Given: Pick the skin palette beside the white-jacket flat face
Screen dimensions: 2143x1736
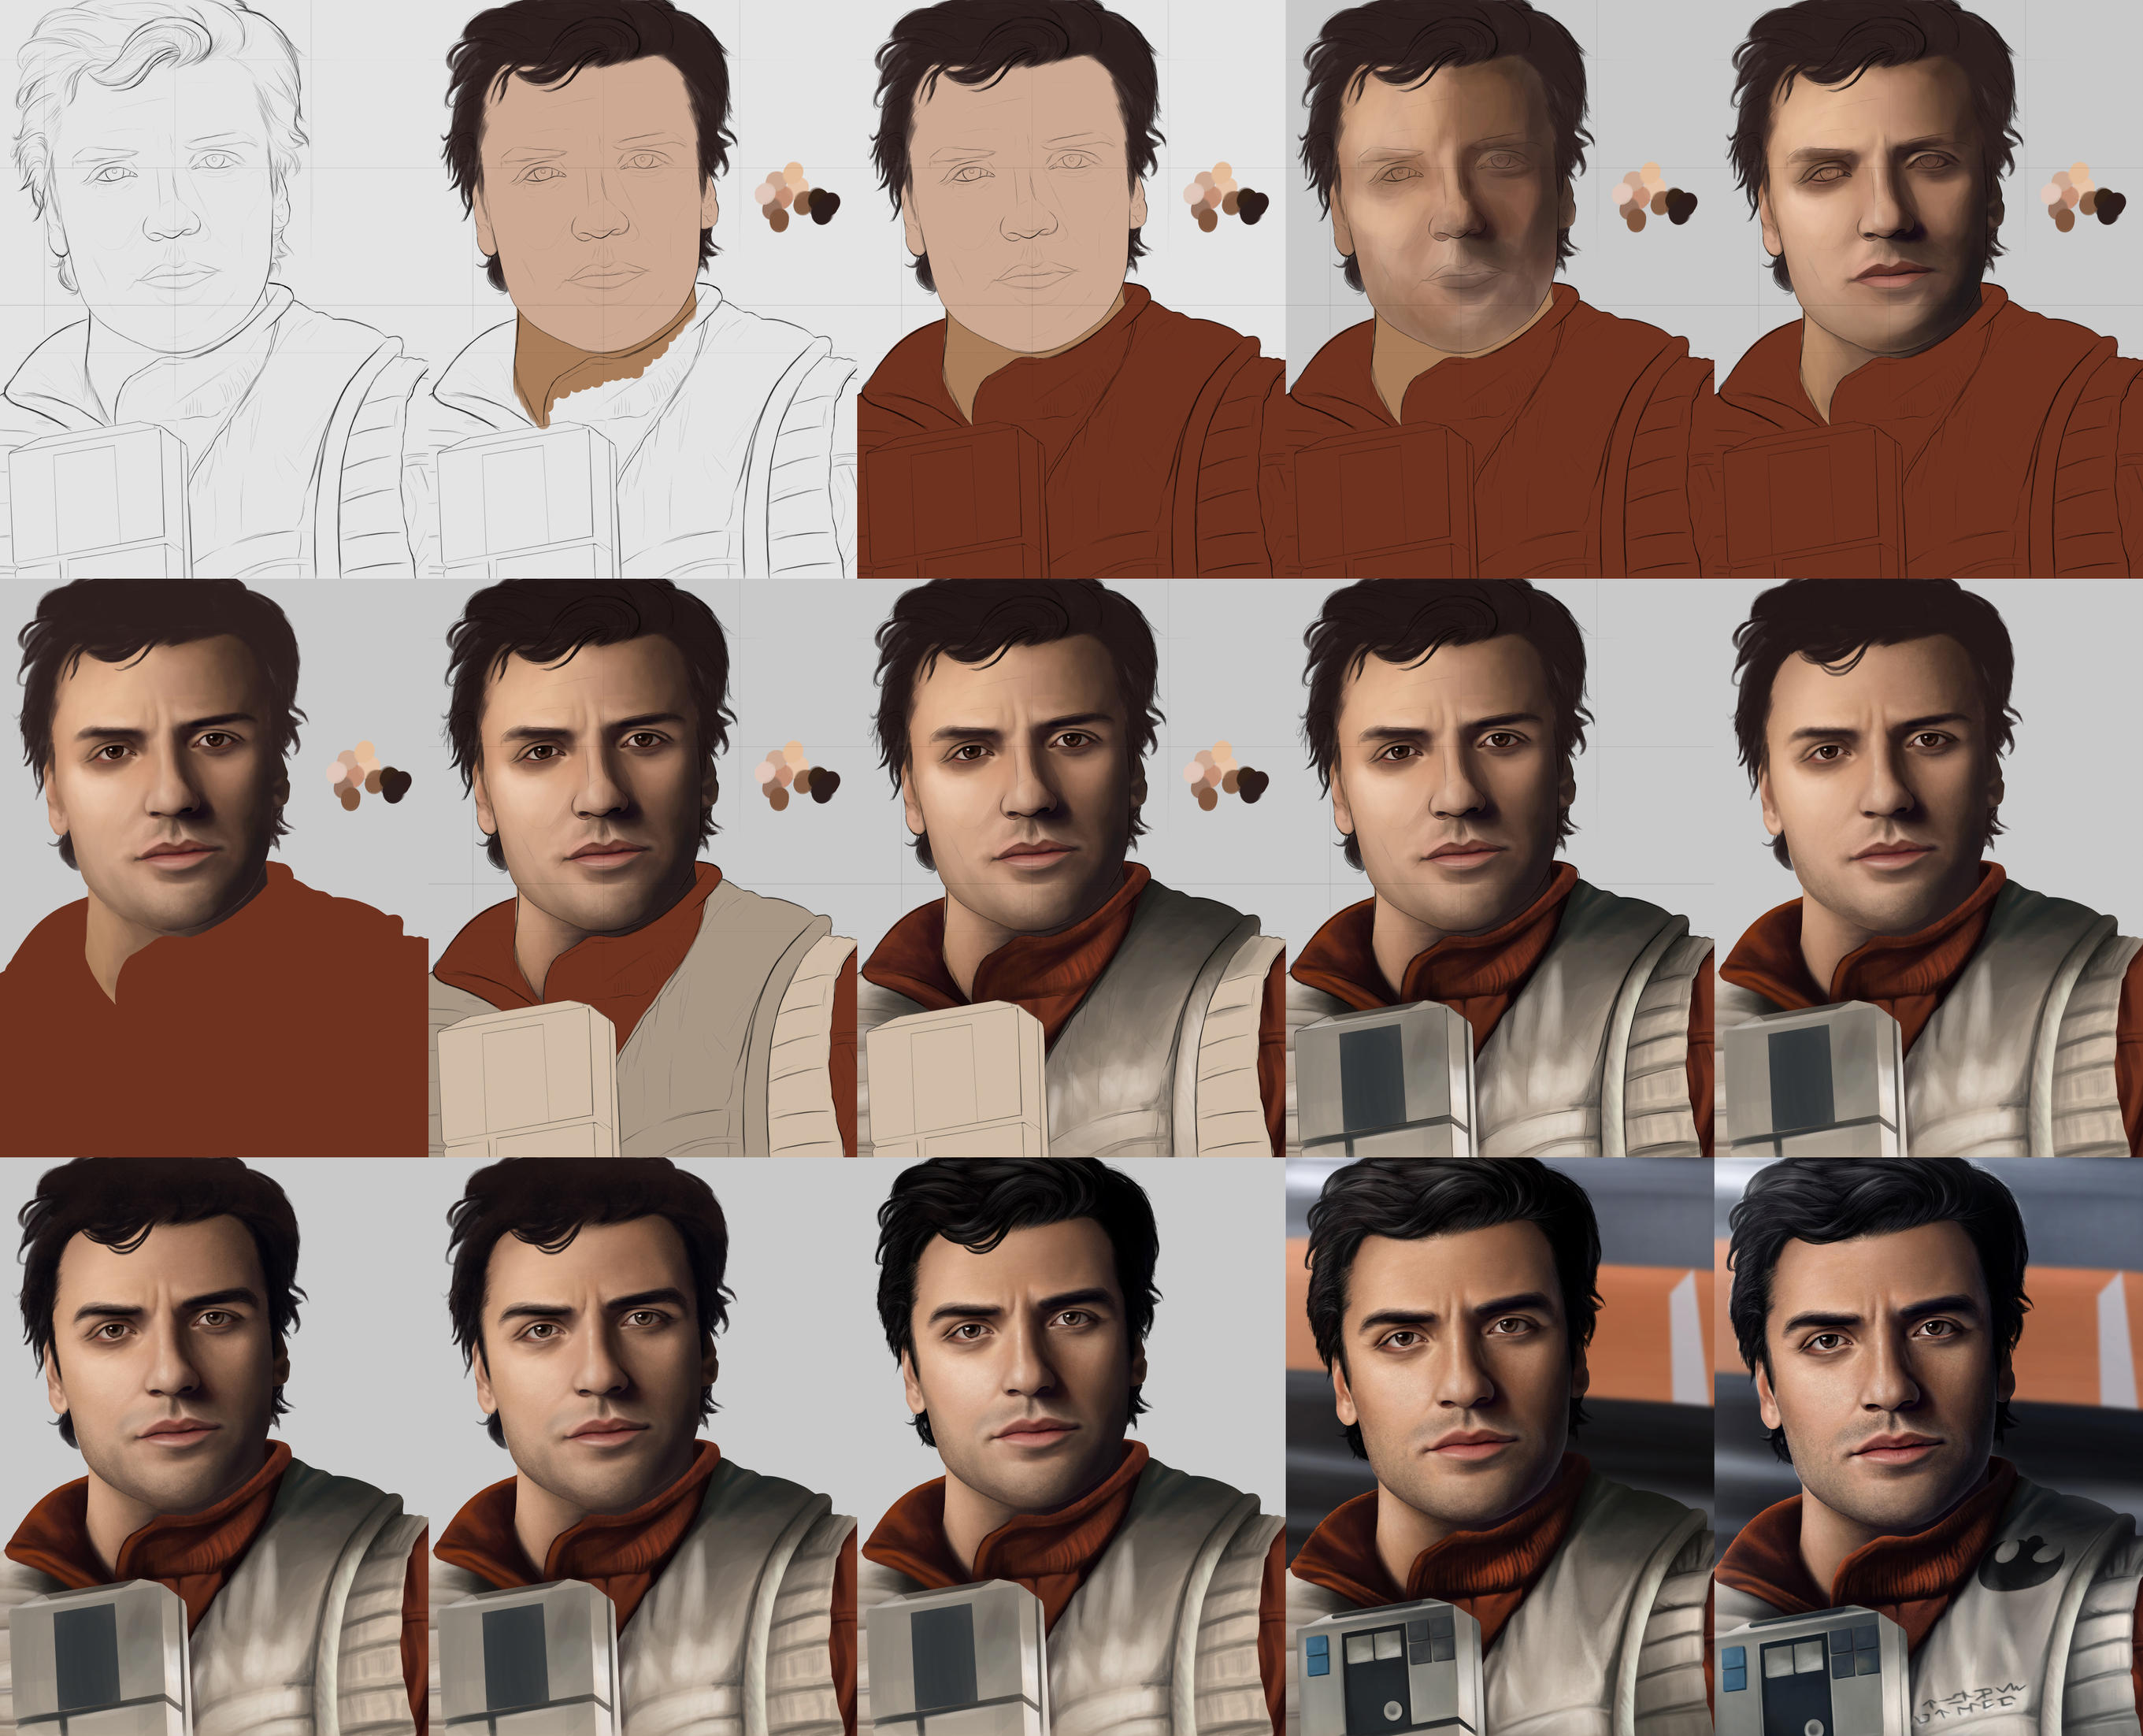Looking at the screenshot, I should pyautogui.click(x=797, y=197).
